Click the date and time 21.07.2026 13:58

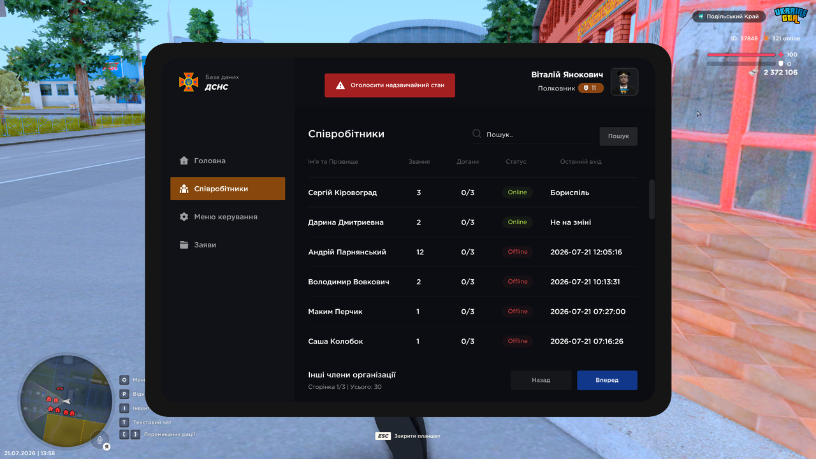tap(29, 453)
